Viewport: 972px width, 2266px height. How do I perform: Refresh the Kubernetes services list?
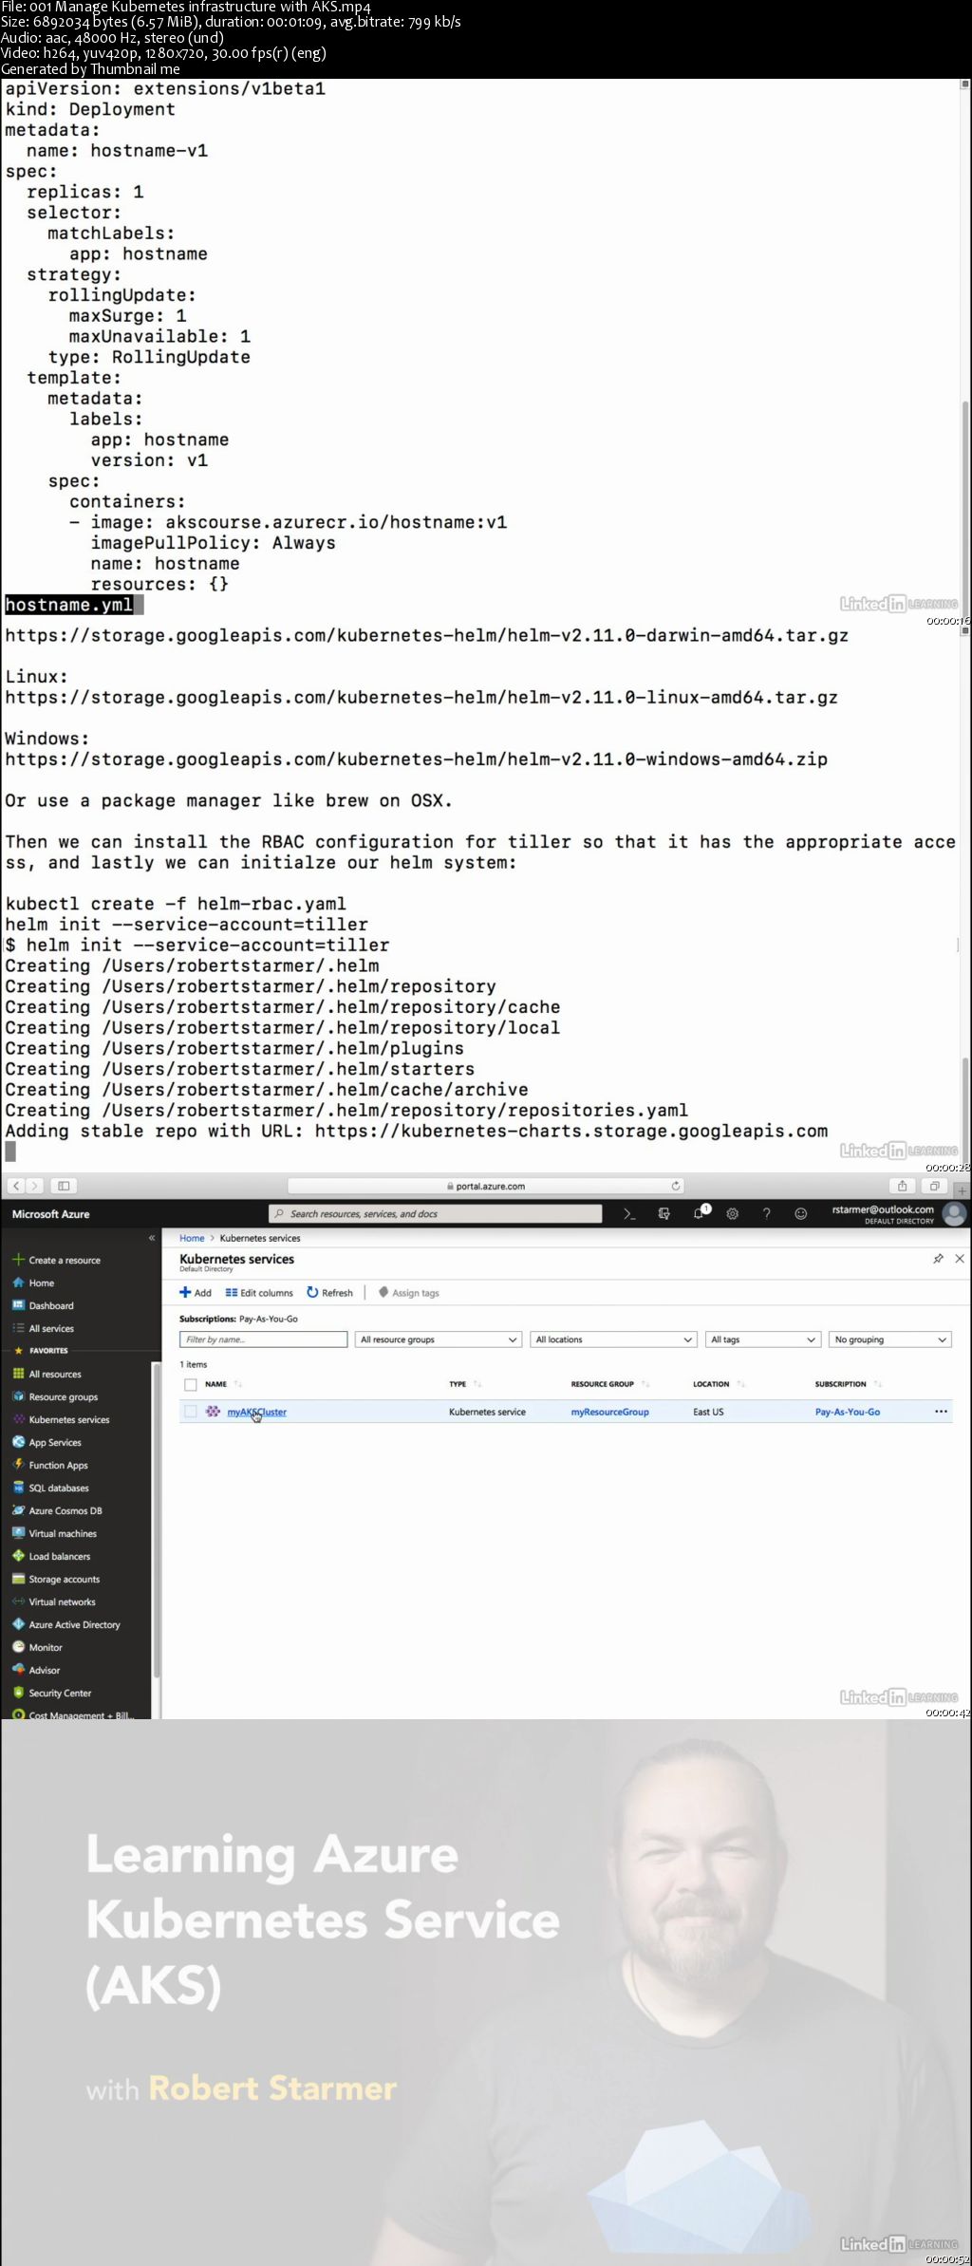(329, 1293)
